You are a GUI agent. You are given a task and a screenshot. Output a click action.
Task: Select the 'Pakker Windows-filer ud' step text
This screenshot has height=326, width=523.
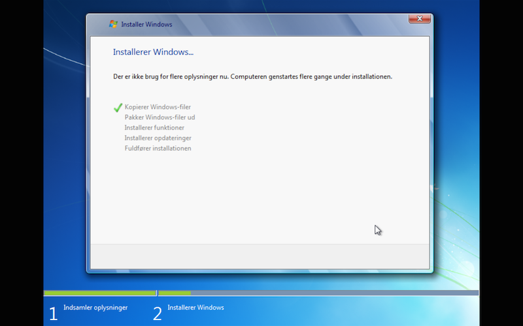(160, 117)
